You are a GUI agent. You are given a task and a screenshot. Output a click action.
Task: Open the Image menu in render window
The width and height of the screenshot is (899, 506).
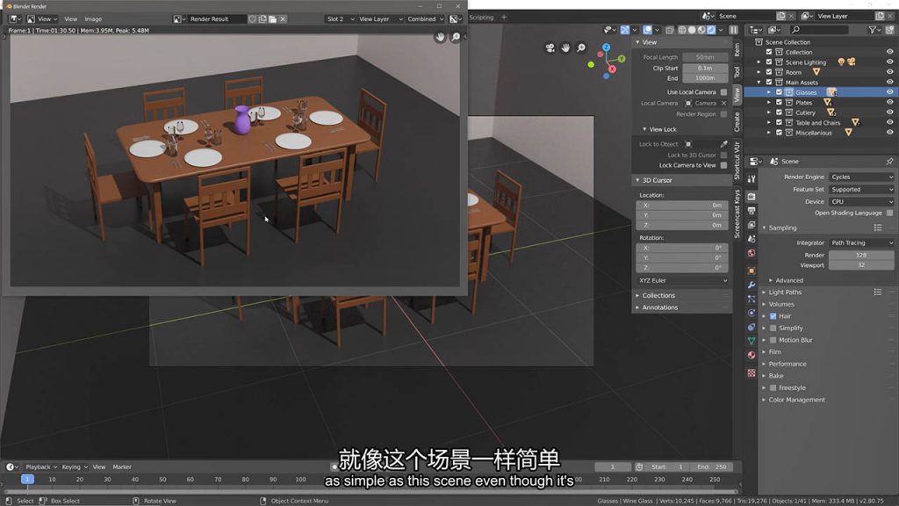point(93,18)
